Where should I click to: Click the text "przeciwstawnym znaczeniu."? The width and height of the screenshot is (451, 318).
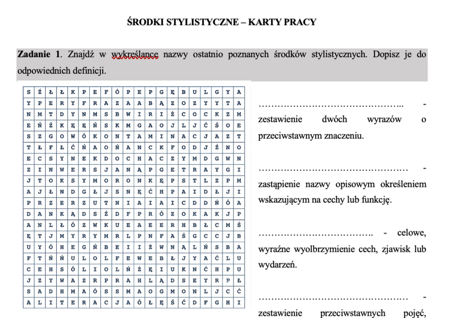tap(311, 135)
